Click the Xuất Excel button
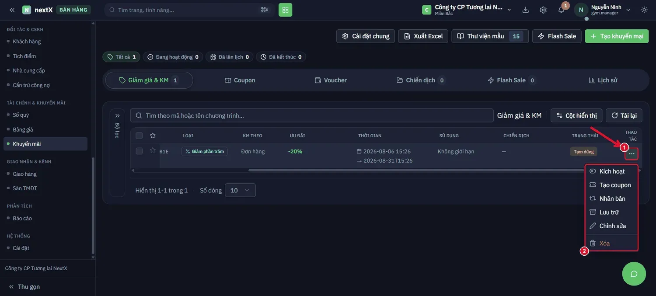 point(423,36)
